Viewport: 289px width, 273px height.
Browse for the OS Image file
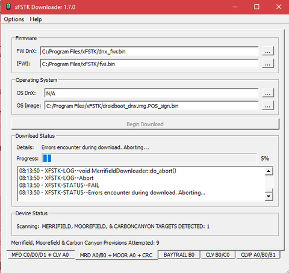click(x=268, y=105)
